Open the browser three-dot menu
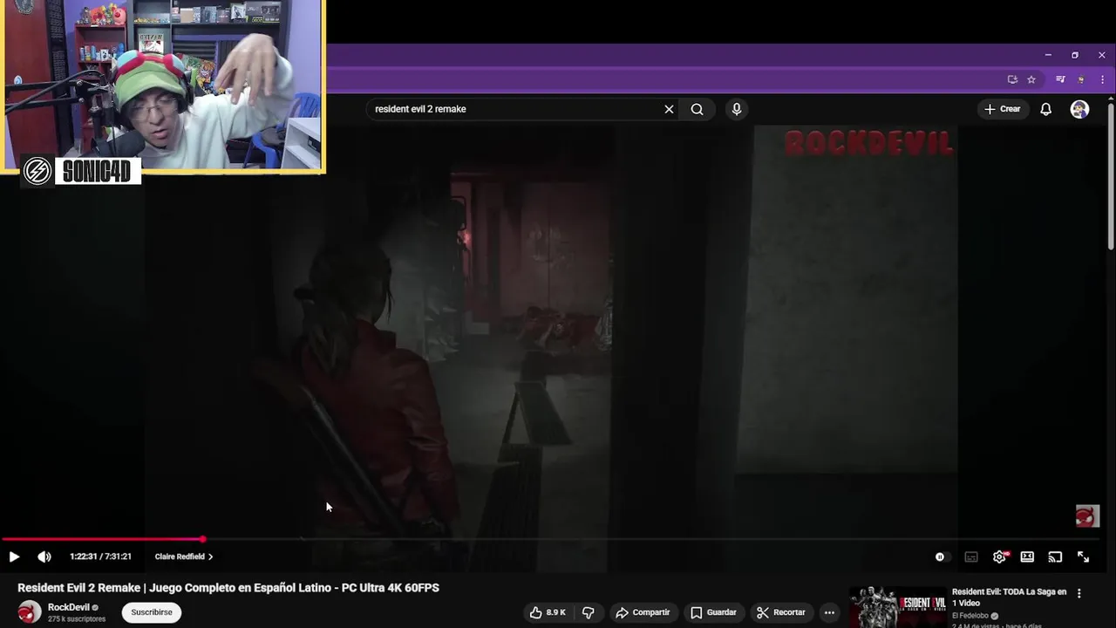This screenshot has width=1116, height=628. click(1102, 79)
